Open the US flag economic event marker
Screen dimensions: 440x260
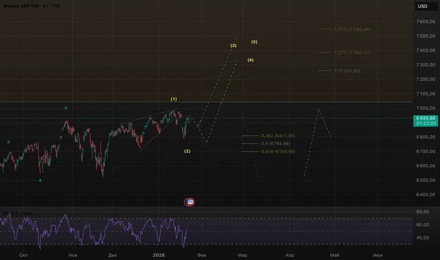point(190,202)
